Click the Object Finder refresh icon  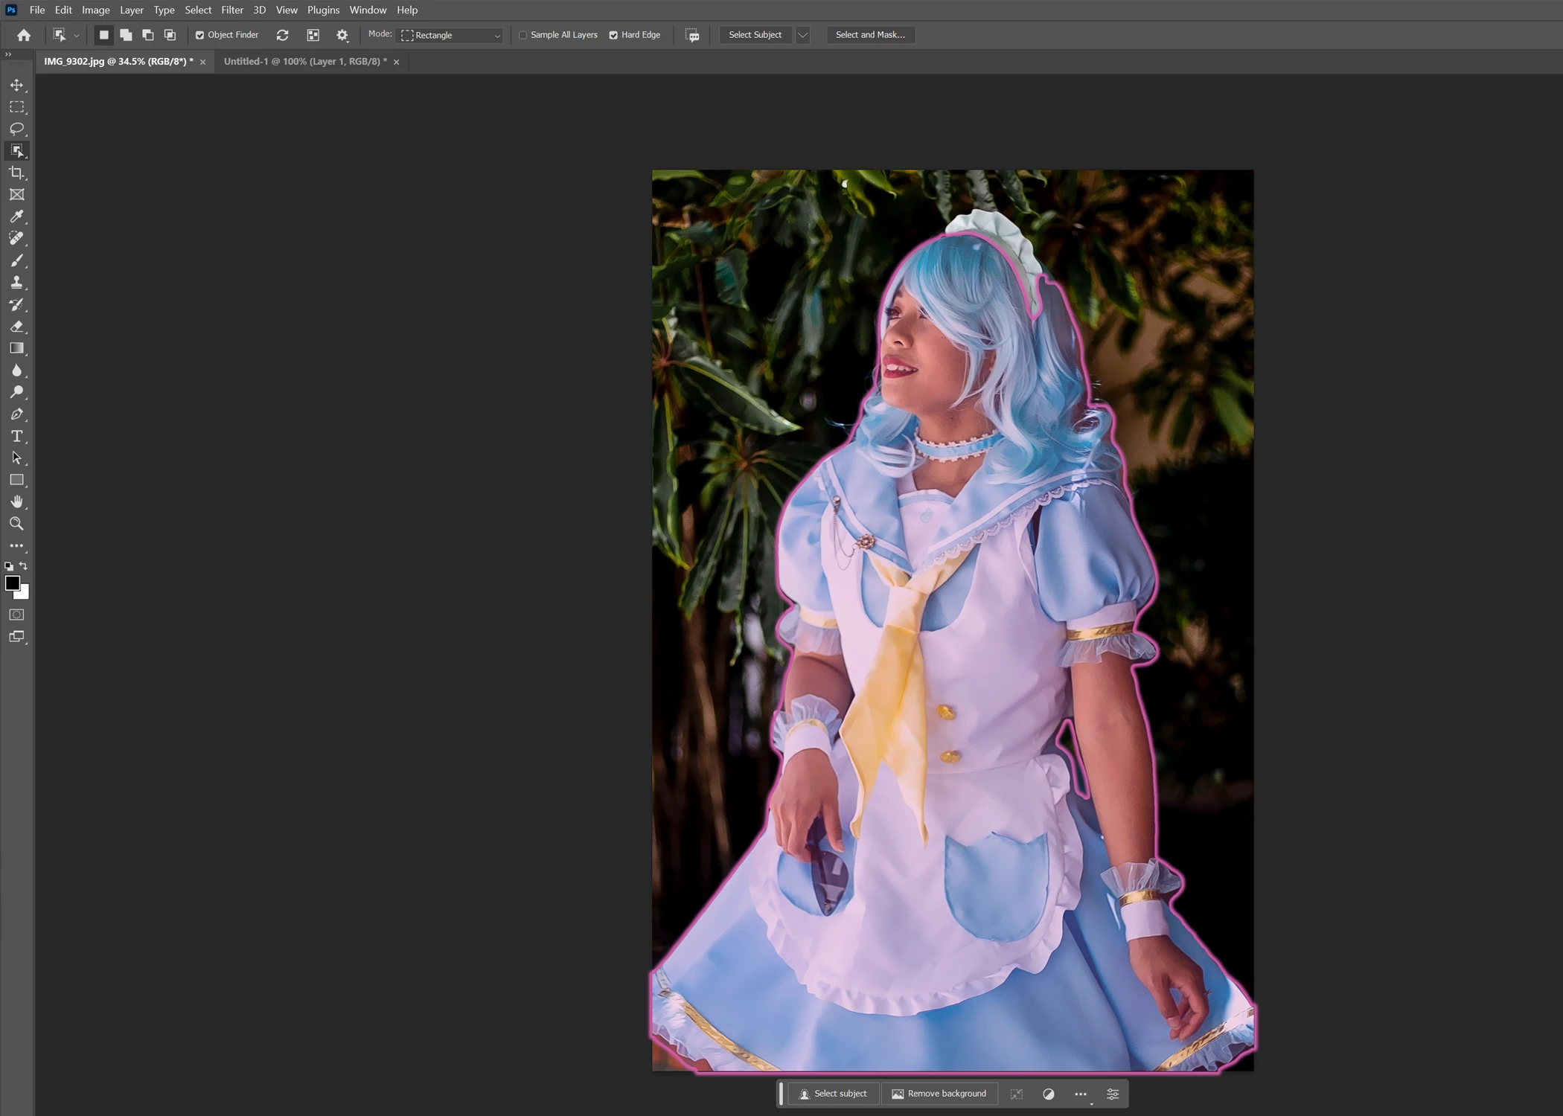pyautogui.click(x=282, y=35)
